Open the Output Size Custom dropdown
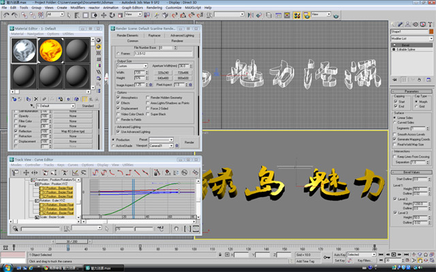The image size is (436, 272). 131,65
